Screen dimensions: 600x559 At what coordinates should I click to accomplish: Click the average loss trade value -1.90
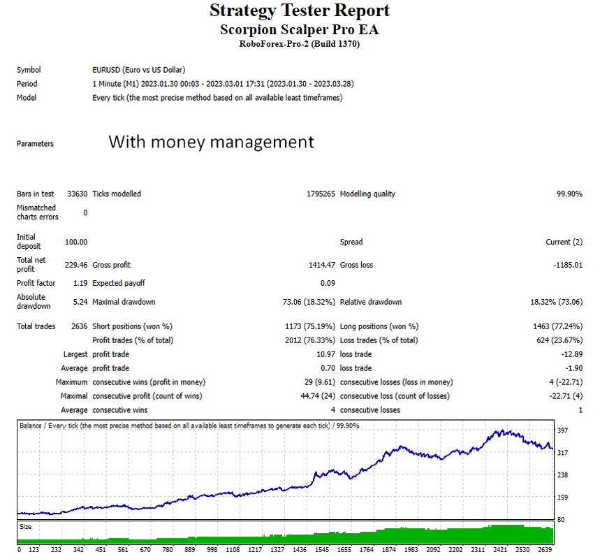pos(574,368)
